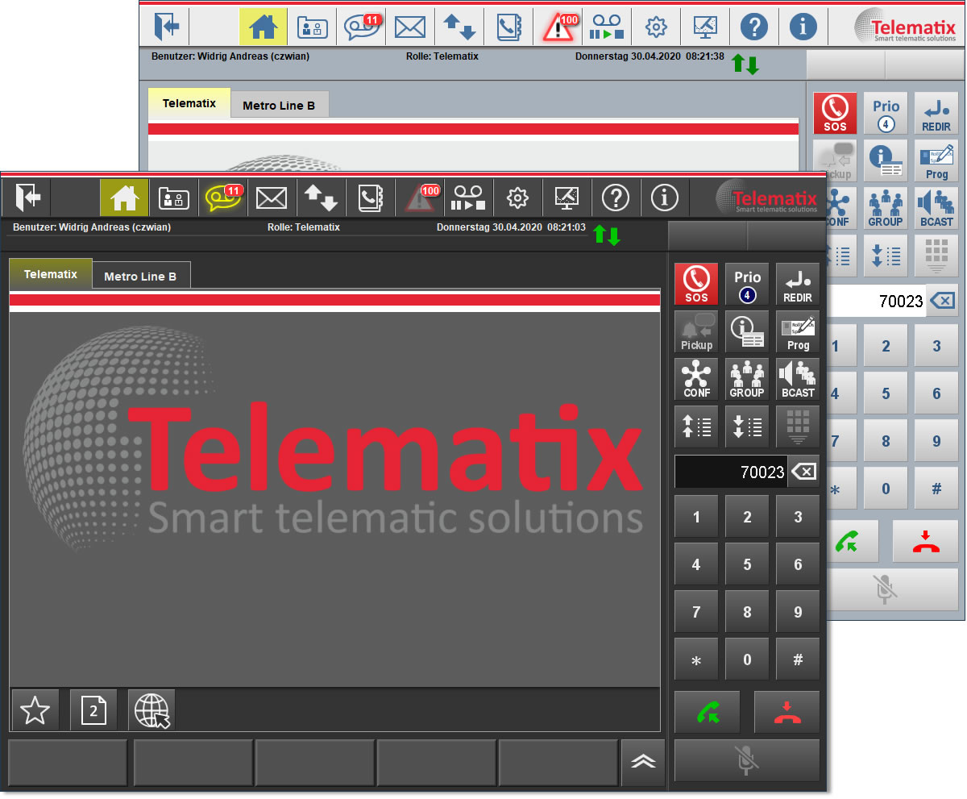This screenshot has width=967, height=799.
Task: Click the logout door icon in dark window
Action: (x=27, y=197)
